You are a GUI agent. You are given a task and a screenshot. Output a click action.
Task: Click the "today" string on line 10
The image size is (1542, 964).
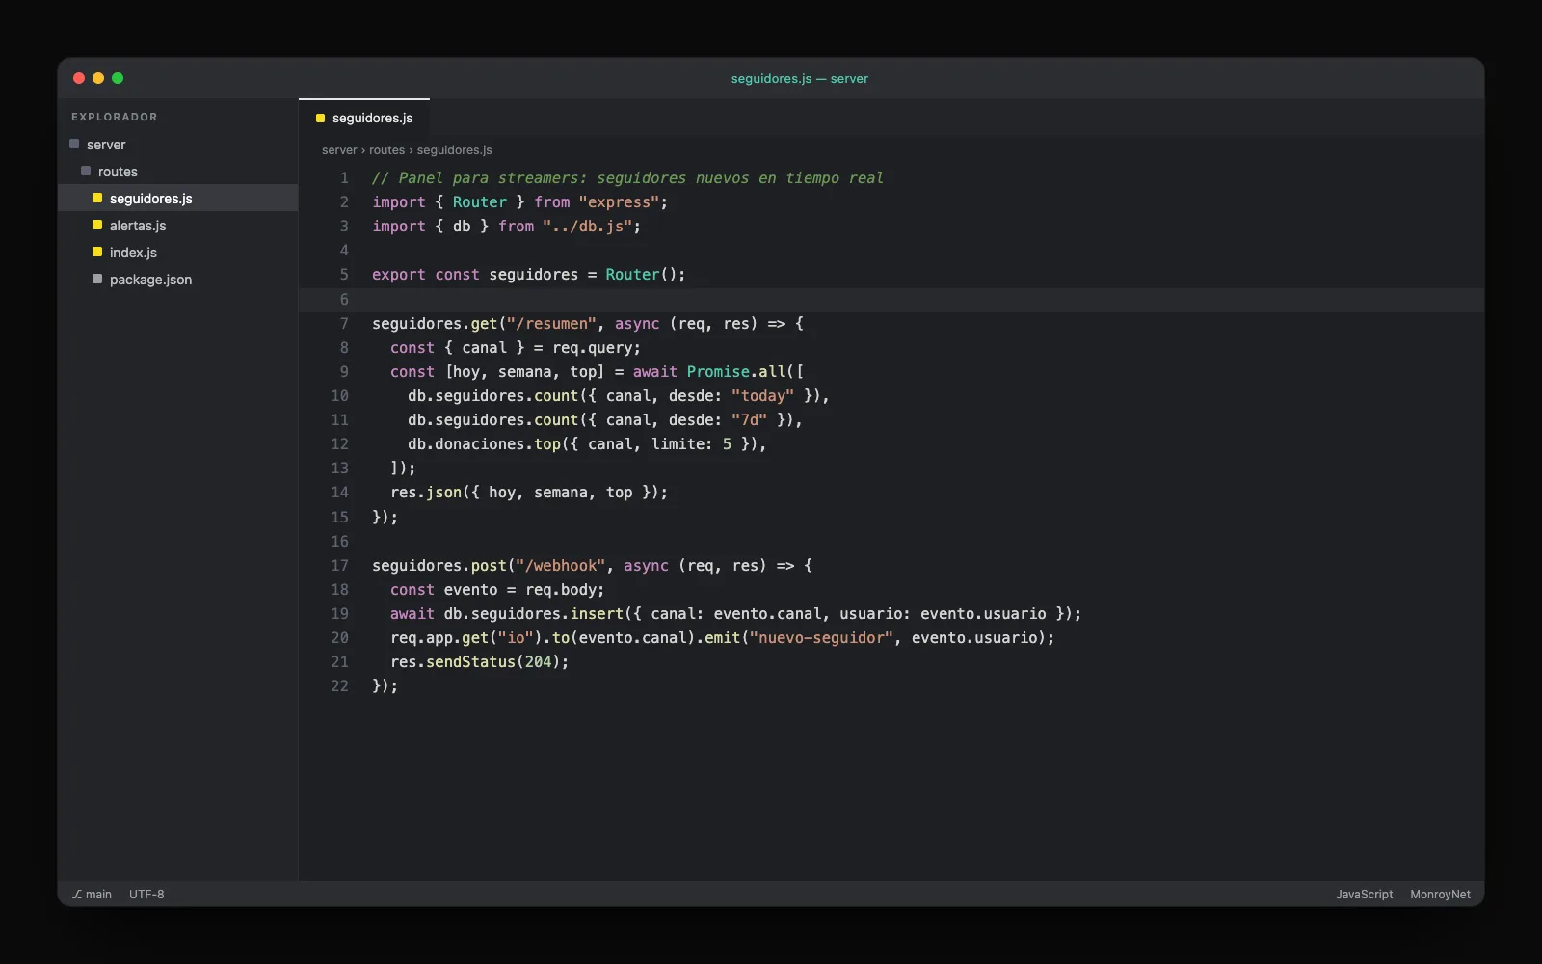pyautogui.click(x=762, y=396)
